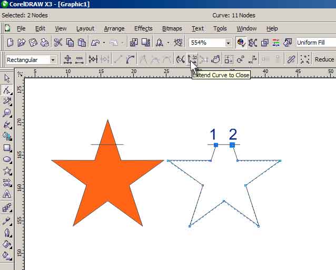Paste from clipboard
The image size is (336, 270).
[82, 43]
